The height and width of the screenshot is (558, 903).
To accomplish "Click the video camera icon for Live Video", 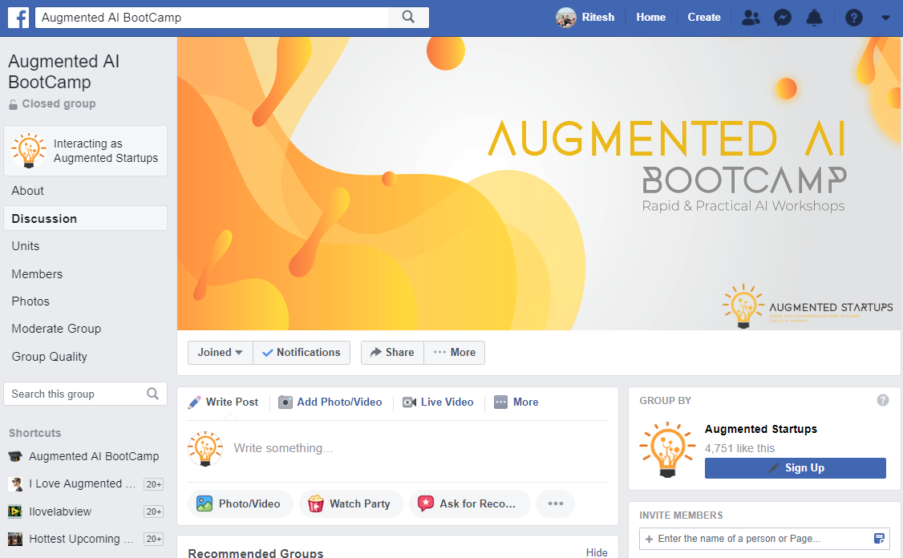I will tap(410, 402).
